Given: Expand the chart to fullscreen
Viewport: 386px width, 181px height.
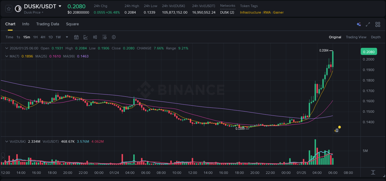Looking at the screenshot, I should point(368,24).
